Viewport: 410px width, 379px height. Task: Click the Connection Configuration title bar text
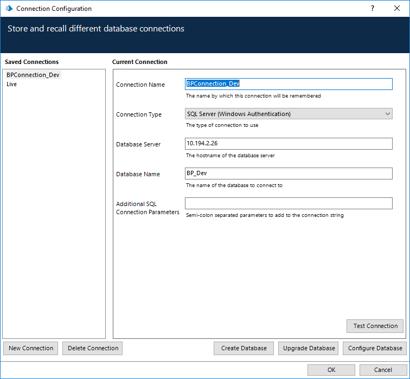click(x=54, y=9)
